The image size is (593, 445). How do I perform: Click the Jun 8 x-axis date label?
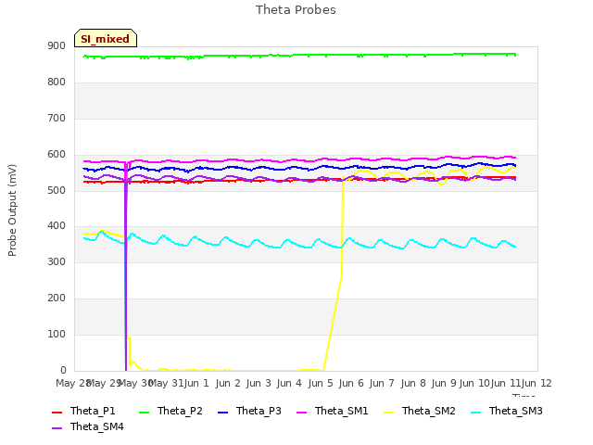point(413,383)
